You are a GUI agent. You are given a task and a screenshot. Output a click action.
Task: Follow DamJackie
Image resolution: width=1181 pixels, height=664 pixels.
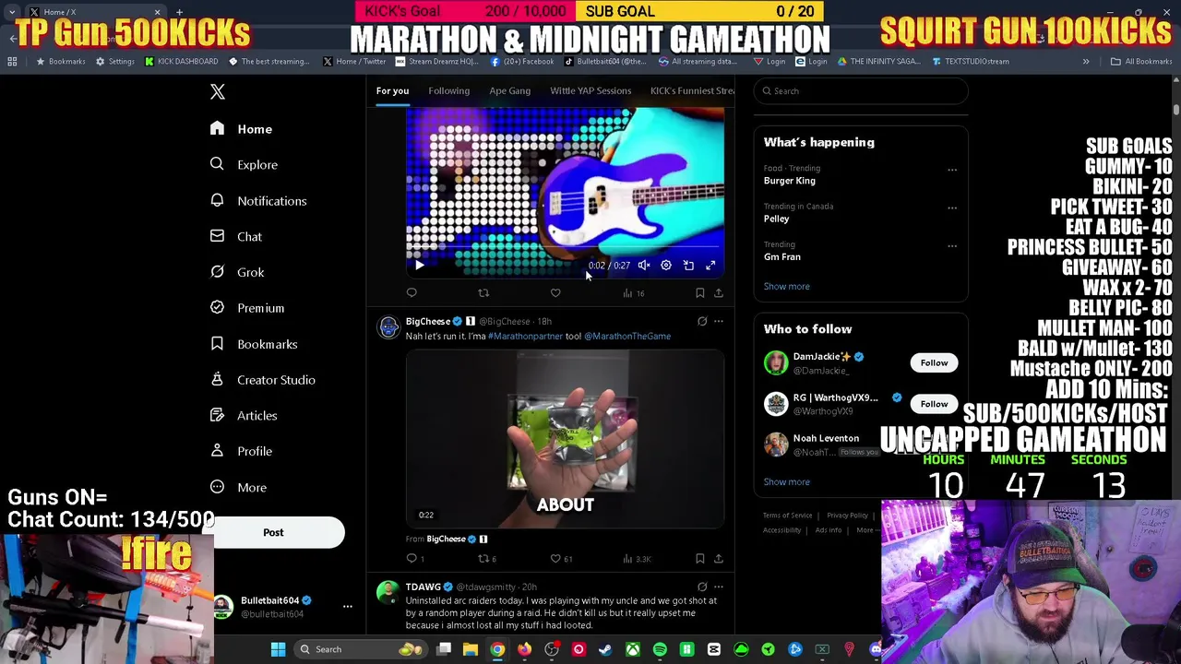(x=934, y=362)
